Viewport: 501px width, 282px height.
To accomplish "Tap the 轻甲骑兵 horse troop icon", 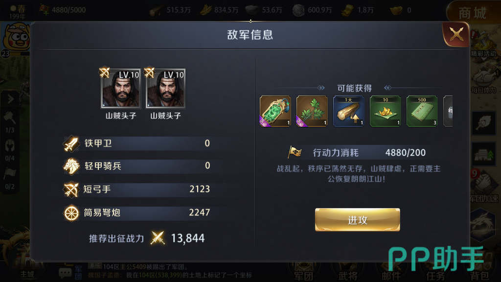I will click(71, 166).
